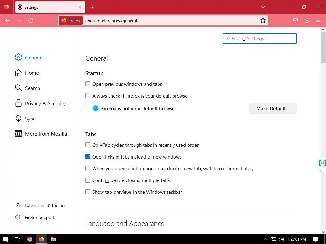The width and height of the screenshot is (326, 244).
Task: Click the network icon in the system tray
Action: [273, 239]
